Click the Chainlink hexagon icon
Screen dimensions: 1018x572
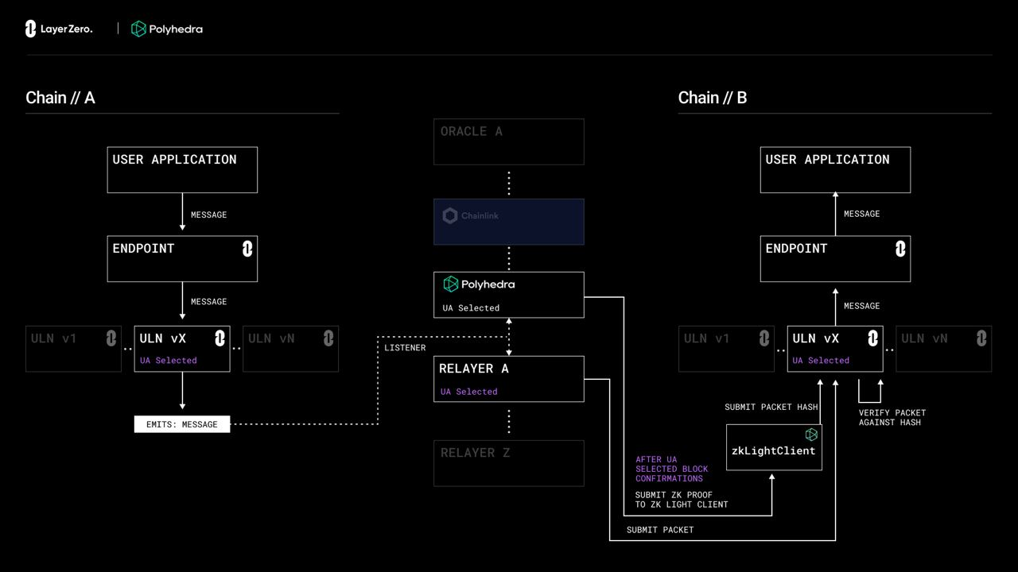pyautogui.click(x=450, y=216)
